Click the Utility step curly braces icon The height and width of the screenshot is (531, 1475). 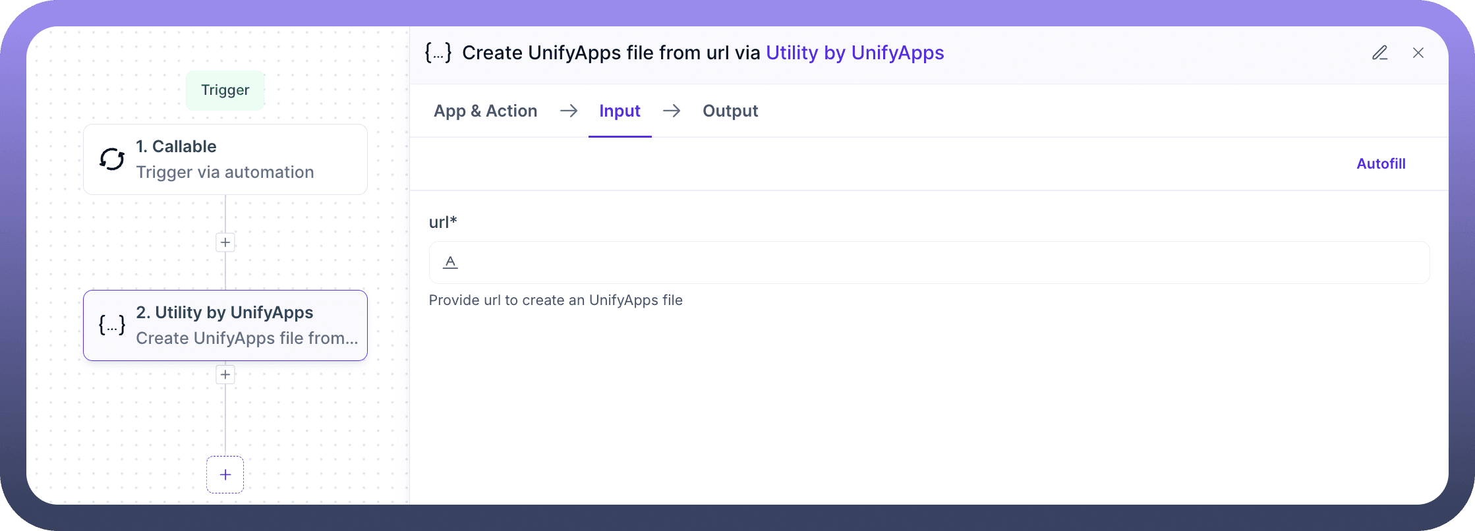click(x=112, y=325)
